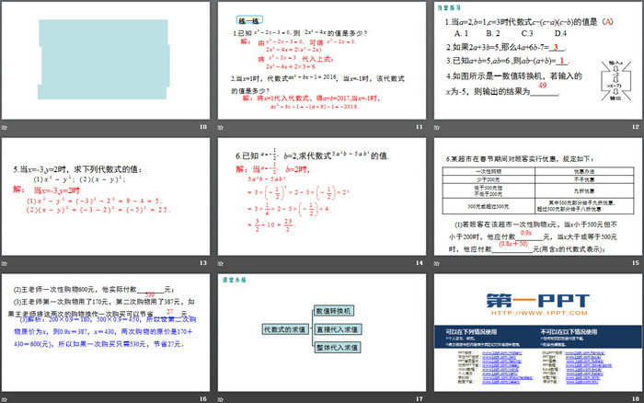Click the animation star icon under slide 11
644x403 pixels.
point(219,127)
